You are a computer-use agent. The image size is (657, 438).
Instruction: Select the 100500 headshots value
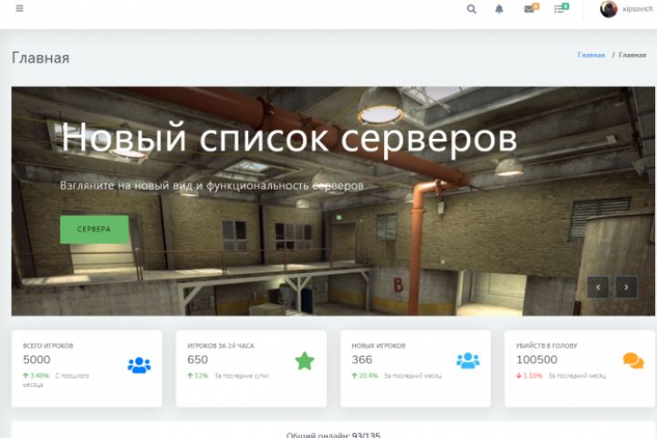coord(537,360)
